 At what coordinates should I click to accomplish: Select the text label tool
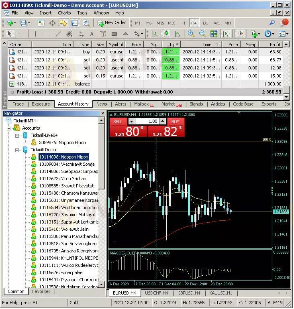[92, 34]
